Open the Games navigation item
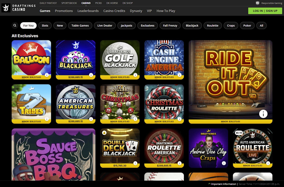 coord(45,11)
